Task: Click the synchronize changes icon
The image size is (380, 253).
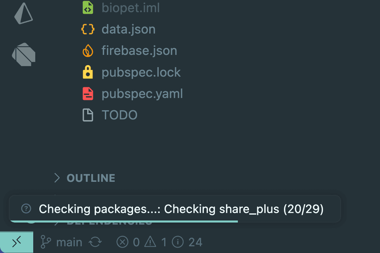Action: point(95,242)
